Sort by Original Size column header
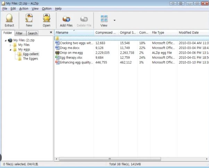This screenshot has width=209, height=168. [128, 33]
